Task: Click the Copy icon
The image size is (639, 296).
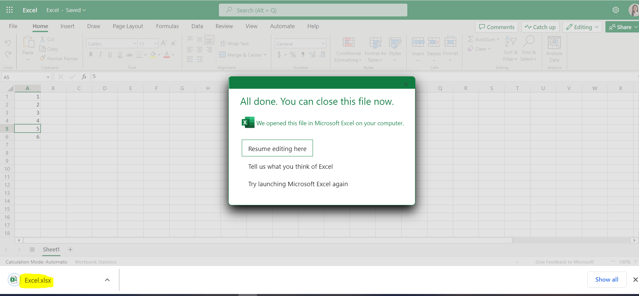Action: [x=43, y=49]
